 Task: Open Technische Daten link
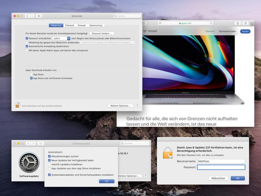(227, 31)
